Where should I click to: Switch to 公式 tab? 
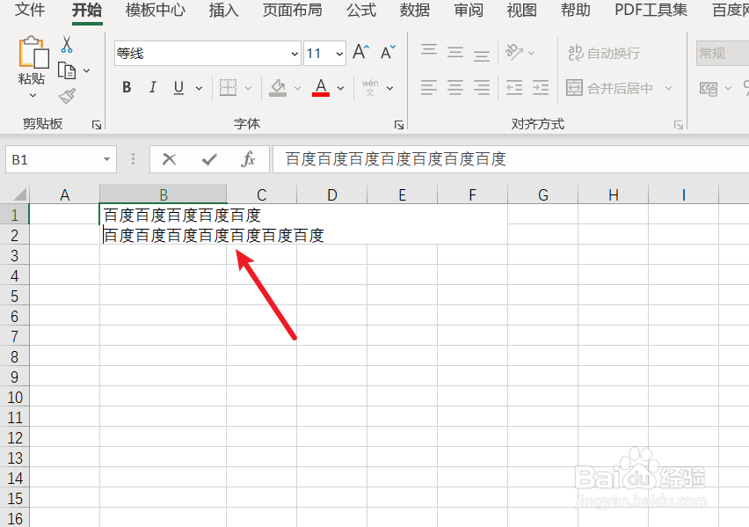(361, 10)
